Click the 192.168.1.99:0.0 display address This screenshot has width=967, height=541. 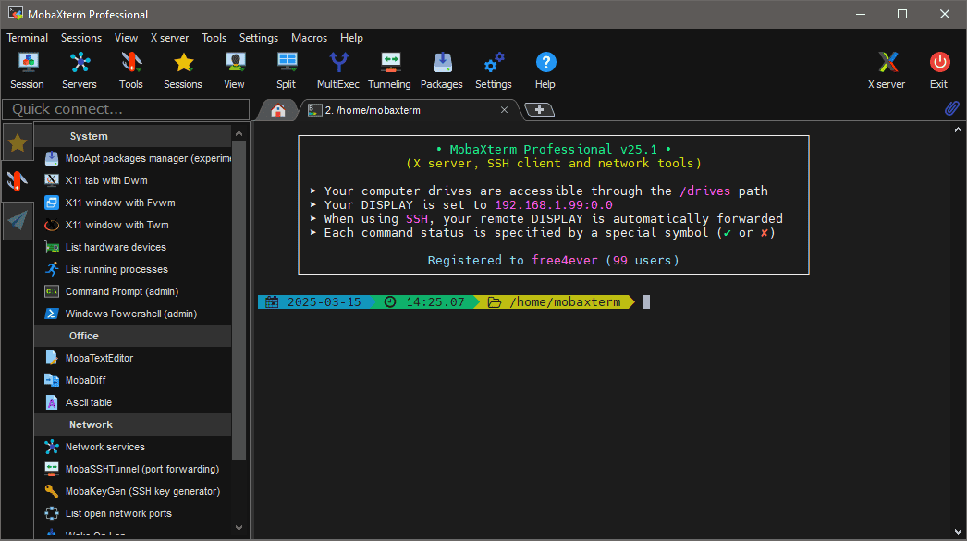[x=554, y=204]
